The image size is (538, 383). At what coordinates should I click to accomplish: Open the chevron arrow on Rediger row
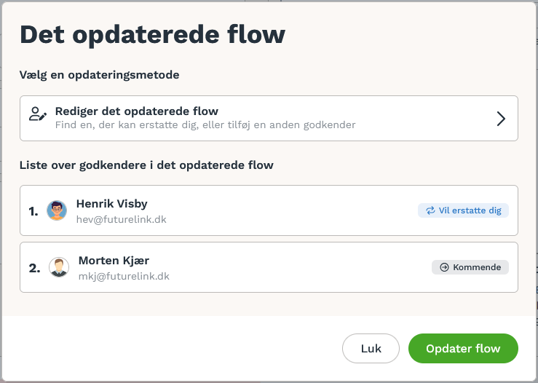pyautogui.click(x=501, y=119)
